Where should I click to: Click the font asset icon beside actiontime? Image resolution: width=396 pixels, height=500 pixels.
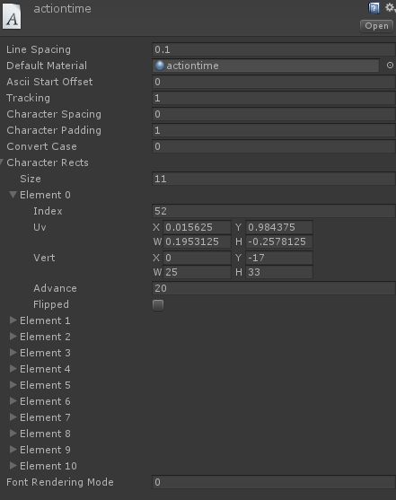12,14
